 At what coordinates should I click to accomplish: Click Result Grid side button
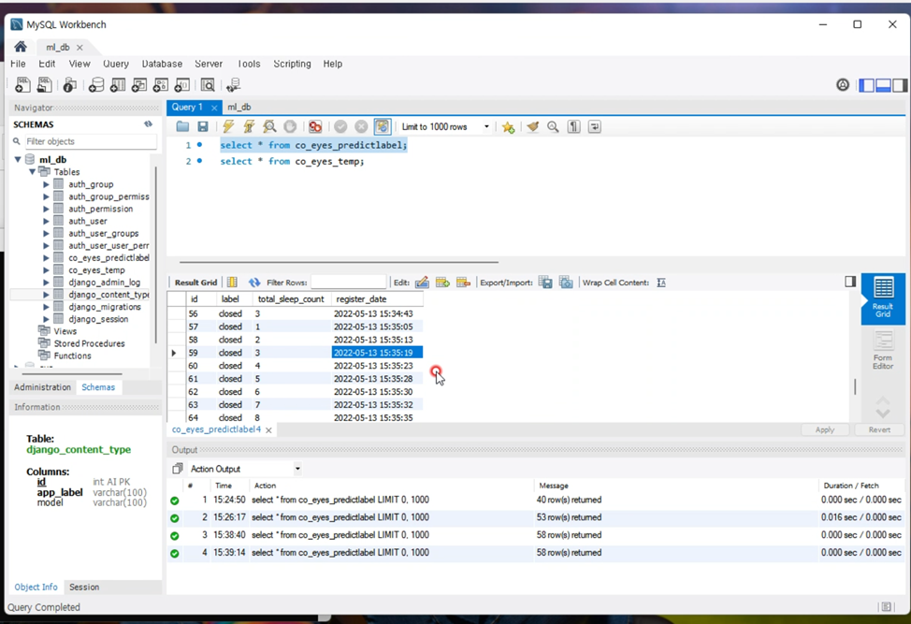tap(883, 298)
